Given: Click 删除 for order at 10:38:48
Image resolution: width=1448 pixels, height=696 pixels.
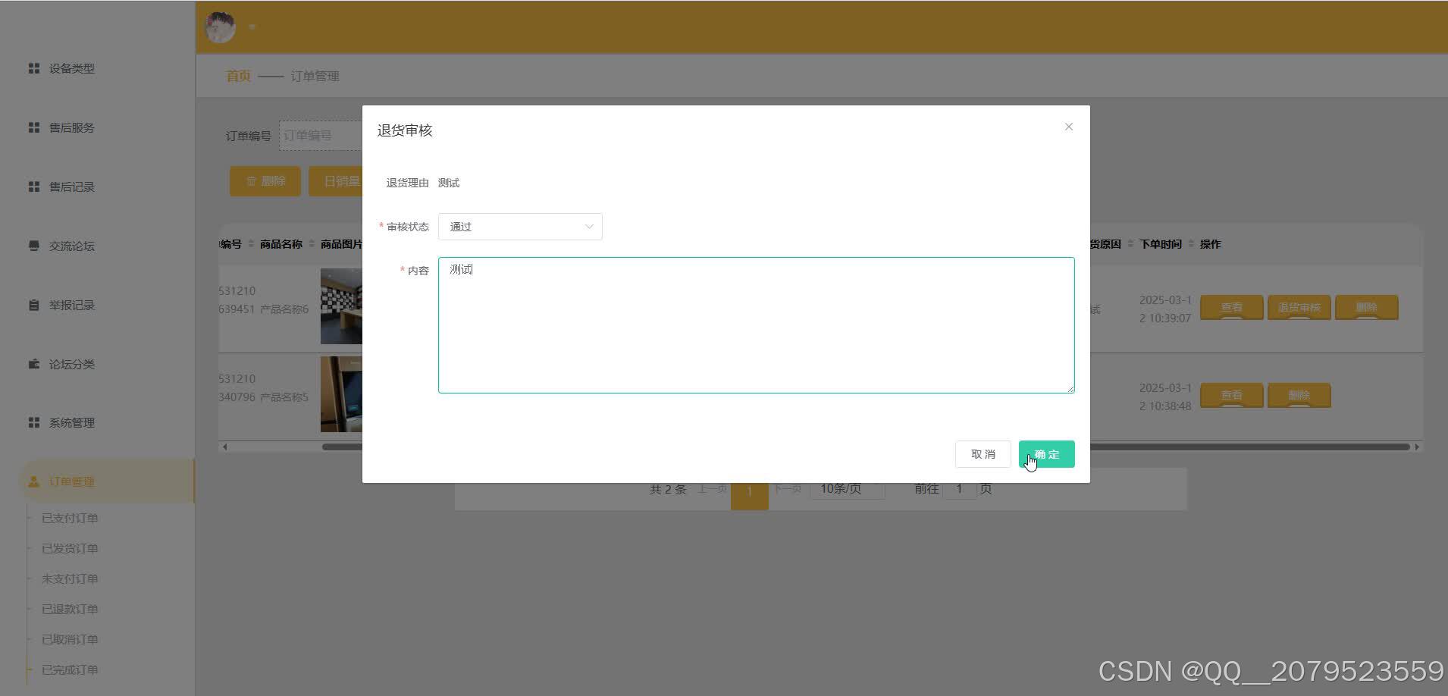Looking at the screenshot, I should (1299, 395).
